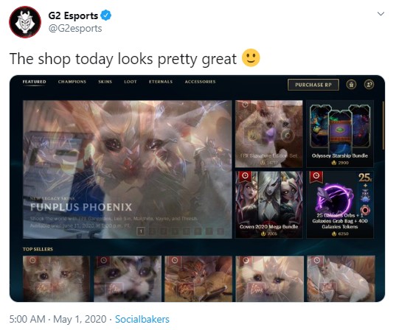Select carousel page indicator 1

click(x=141, y=231)
